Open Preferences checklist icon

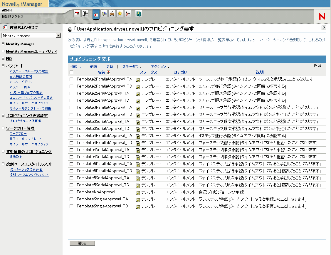click(x=128, y=14)
